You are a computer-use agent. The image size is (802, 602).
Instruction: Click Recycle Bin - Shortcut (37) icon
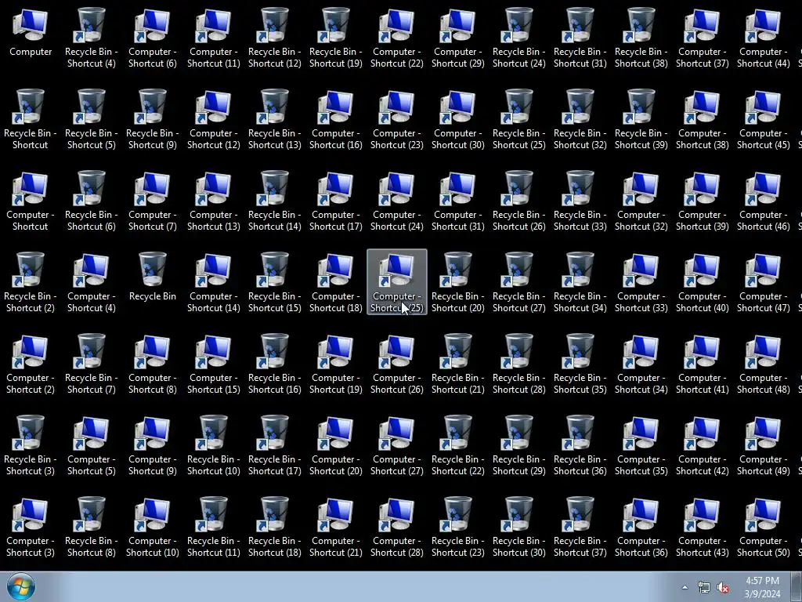pos(580,527)
